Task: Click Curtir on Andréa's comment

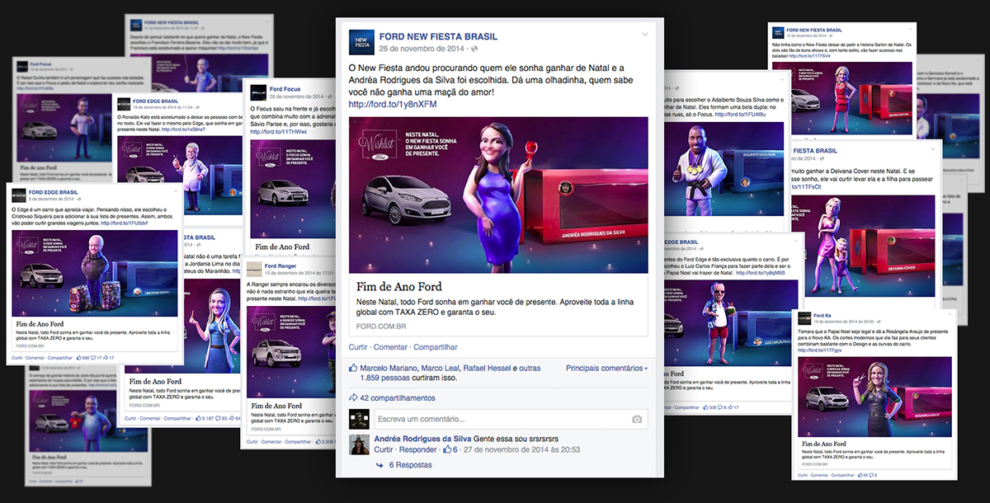Action: point(384,450)
